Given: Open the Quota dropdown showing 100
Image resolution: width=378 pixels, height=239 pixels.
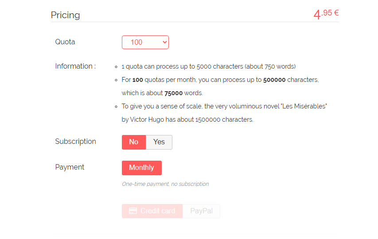Looking at the screenshot, I should click(145, 42).
